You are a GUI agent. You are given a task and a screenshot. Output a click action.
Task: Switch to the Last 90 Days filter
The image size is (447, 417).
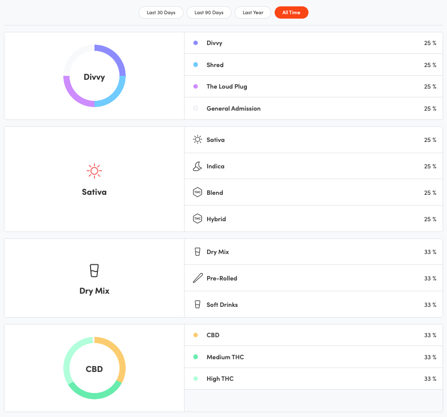click(x=209, y=12)
